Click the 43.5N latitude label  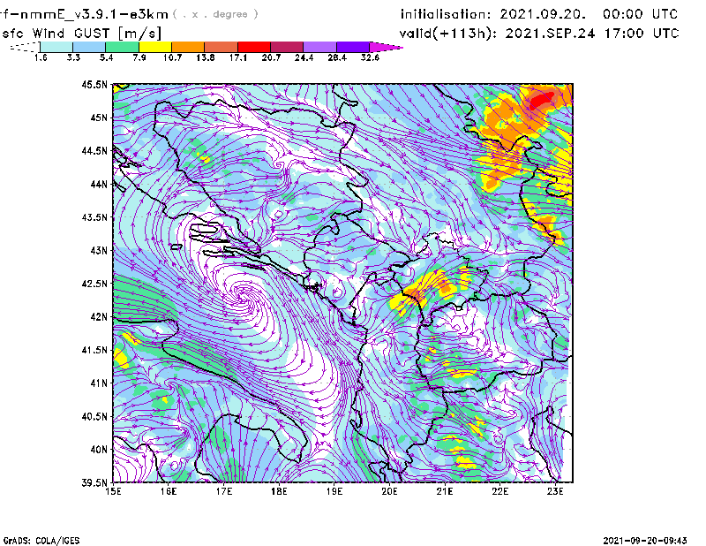pos(94,217)
